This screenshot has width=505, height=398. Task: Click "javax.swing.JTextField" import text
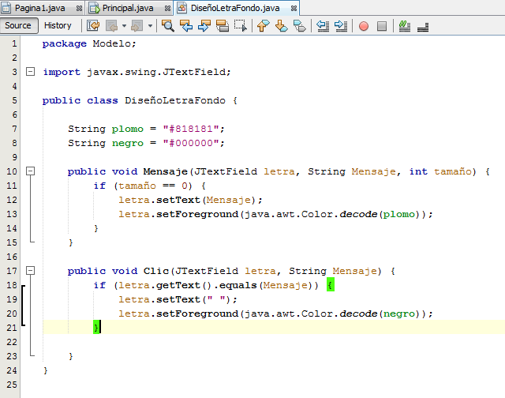click(x=156, y=72)
